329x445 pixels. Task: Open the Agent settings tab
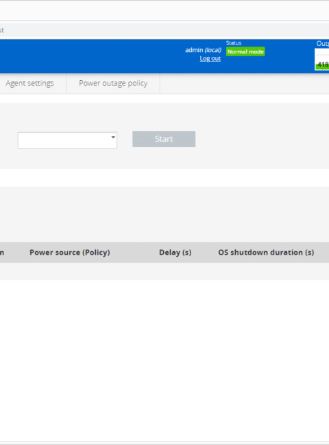(x=30, y=83)
